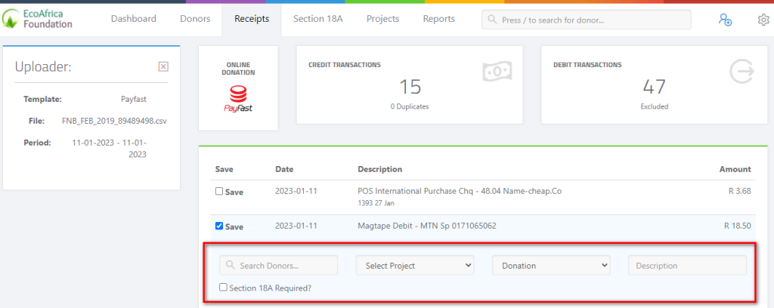Click the debit transactions exit arrow icon
774x308 pixels.
click(742, 72)
